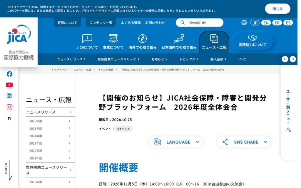Viewport: 301px width, 188px height.
Task: Click the 掲載日：2026.10.23 date text
Action: tap(115, 120)
